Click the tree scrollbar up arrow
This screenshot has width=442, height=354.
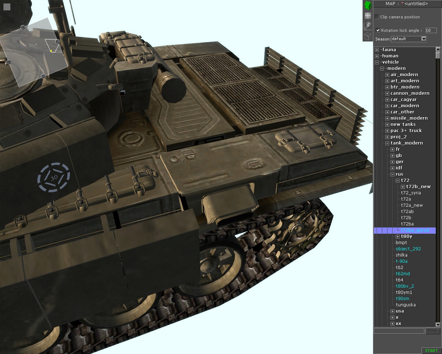(438, 49)
